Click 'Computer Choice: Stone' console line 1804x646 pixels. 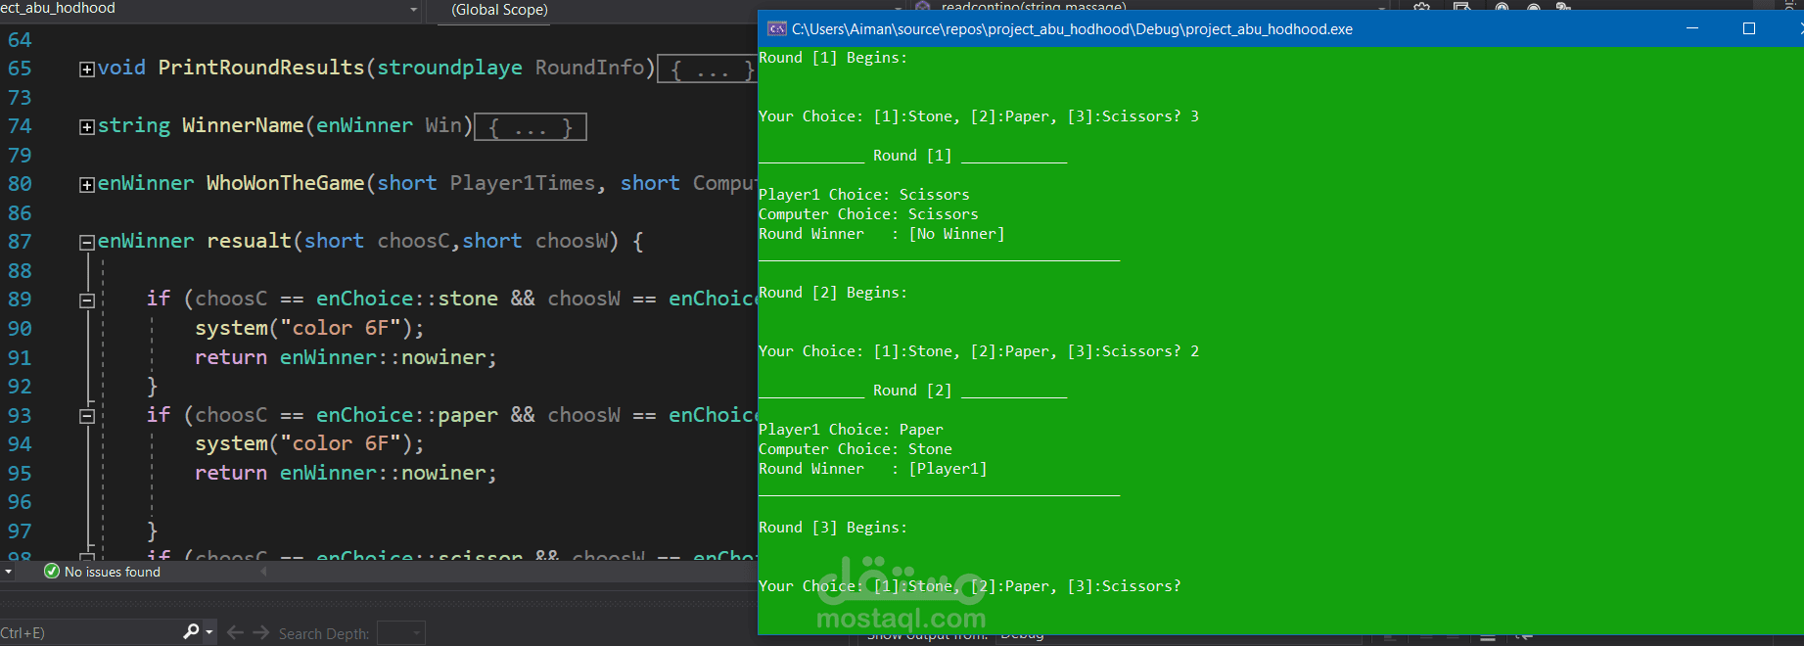tap(856, 449)
